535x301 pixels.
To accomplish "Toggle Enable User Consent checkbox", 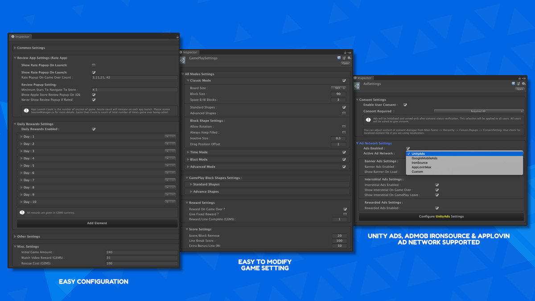I will (405, 105).
